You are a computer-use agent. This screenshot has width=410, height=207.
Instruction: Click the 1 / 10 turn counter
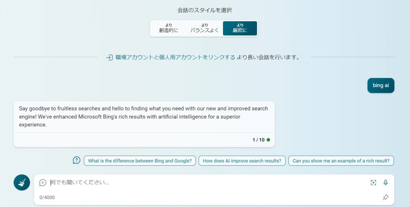(x=258, y=140)
